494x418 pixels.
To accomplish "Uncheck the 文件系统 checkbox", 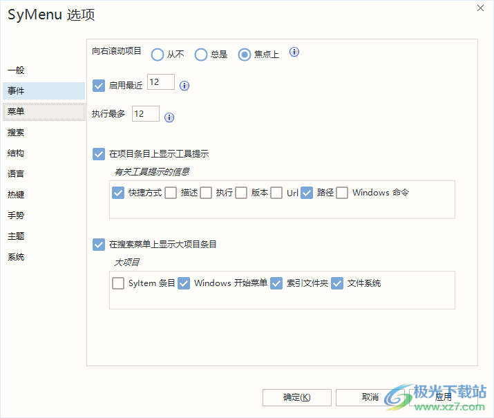I will pyautogui.click(x=337, y=283).
